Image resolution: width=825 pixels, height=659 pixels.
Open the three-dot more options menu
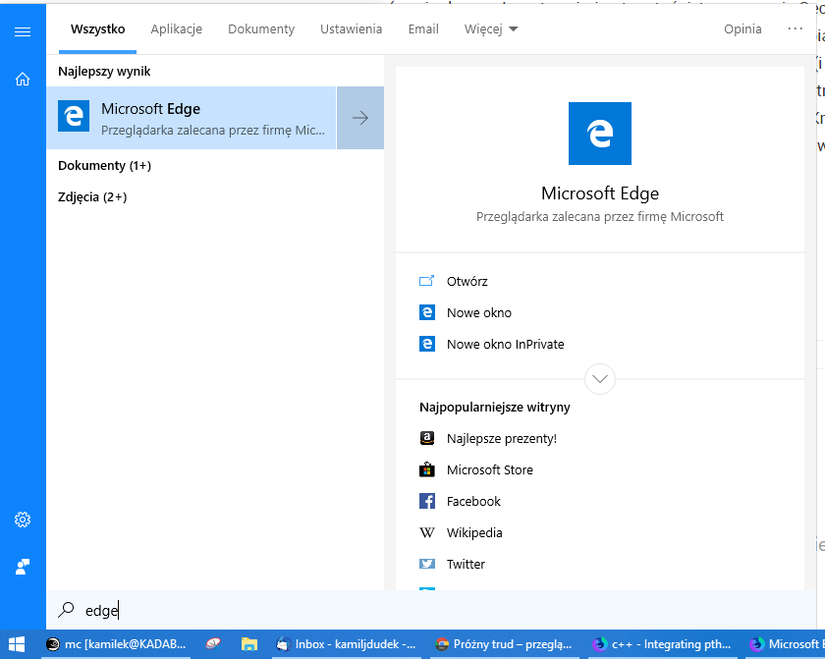[x=795, y=28]
